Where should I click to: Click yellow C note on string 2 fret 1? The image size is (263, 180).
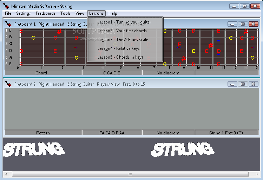click(33, 38)
